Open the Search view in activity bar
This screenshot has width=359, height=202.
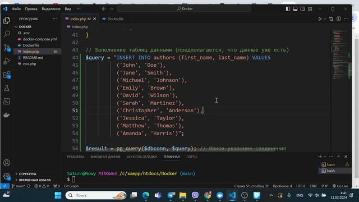coord(7,34)
